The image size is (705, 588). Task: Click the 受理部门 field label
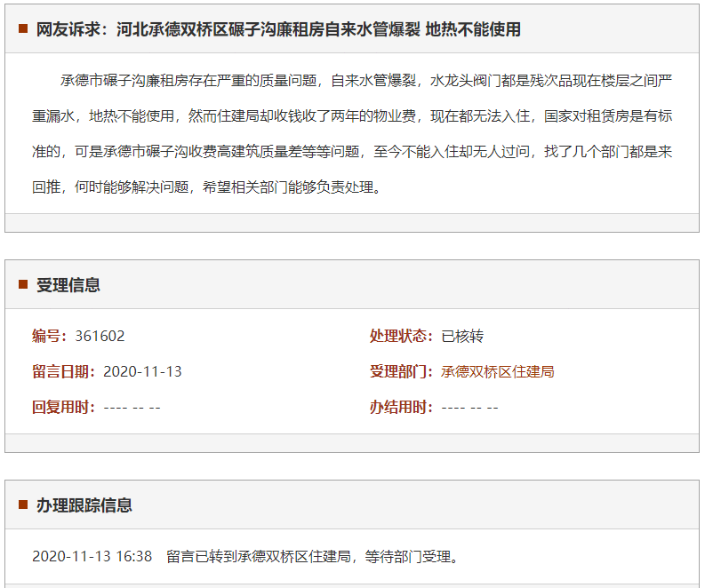(401, 371)
